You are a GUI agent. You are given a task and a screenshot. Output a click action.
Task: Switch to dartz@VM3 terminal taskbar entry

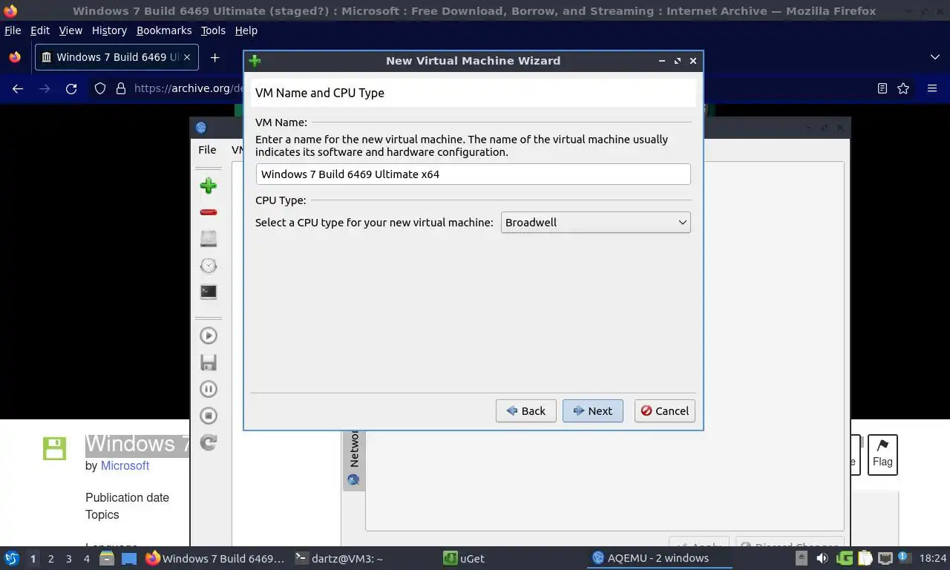(x=339, y=558)
